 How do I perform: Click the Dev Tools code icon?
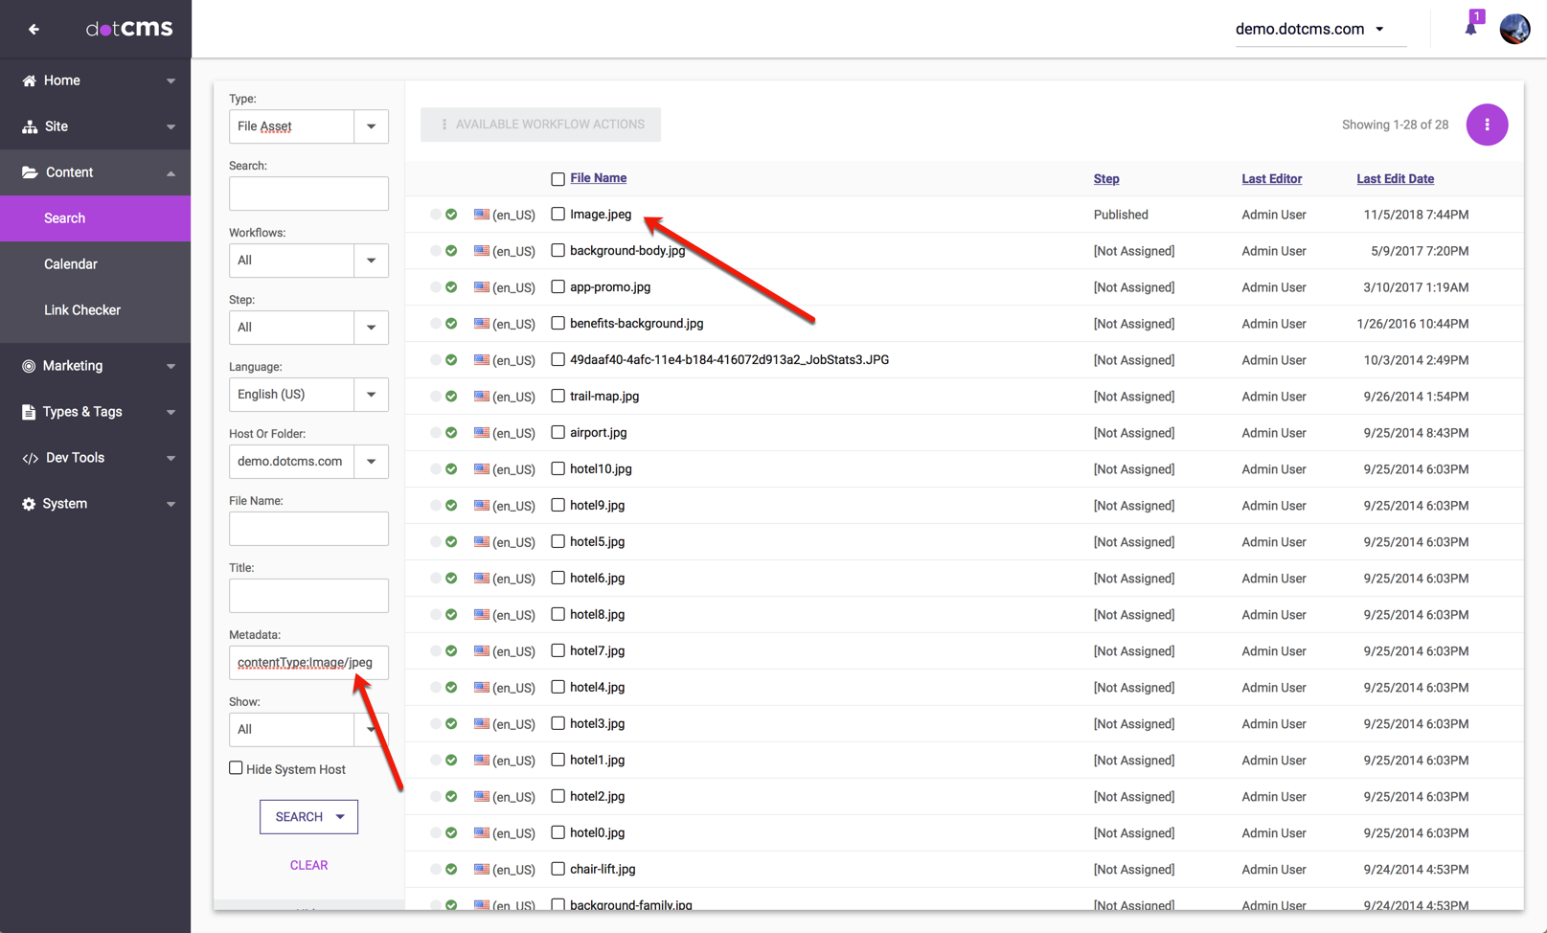point(30,458)
